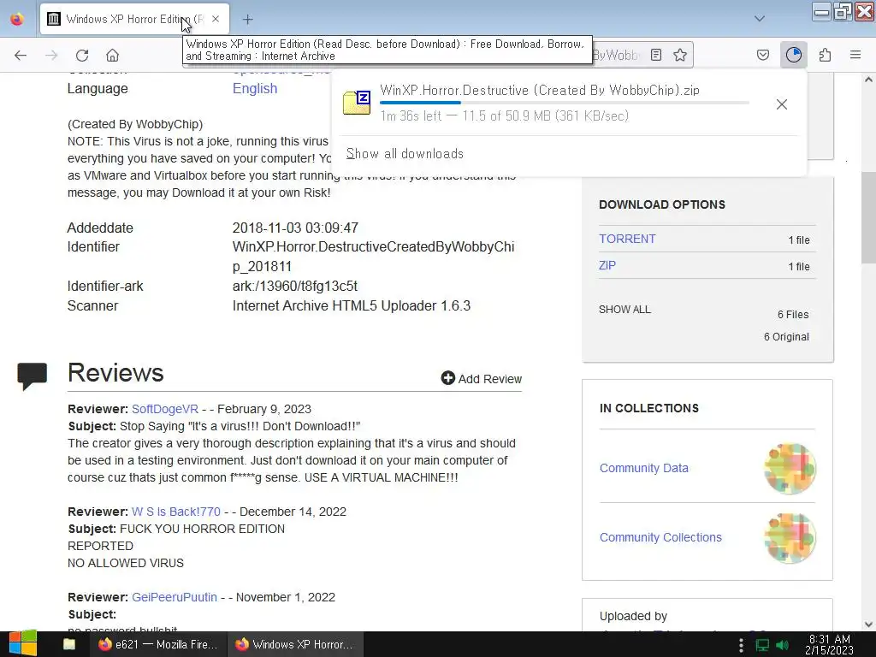Expand SHOW ALL download files

point(624,310)
